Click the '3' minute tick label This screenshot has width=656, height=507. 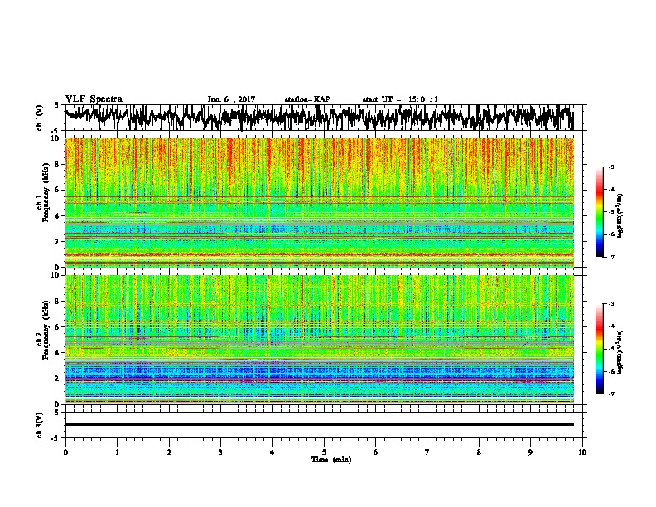coord(220,452)
